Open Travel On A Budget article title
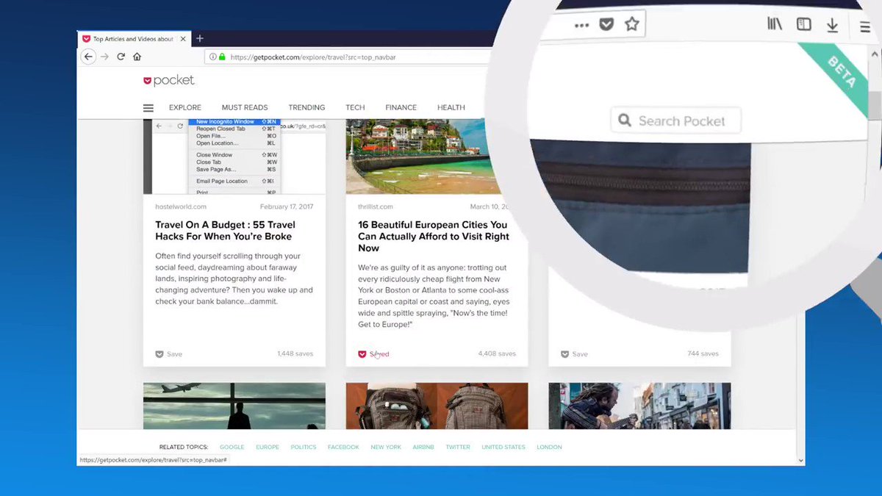Image resolution: width=882 pixels, height=496 pixels. point(225,231)
